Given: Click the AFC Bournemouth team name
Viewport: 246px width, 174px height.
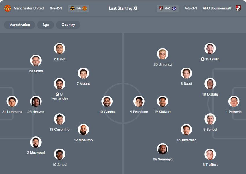Looking at the screenshot, I should pos(217,8).
